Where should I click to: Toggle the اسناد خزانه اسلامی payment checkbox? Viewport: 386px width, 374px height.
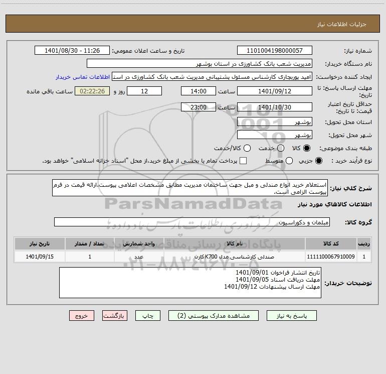click(243, 161)
